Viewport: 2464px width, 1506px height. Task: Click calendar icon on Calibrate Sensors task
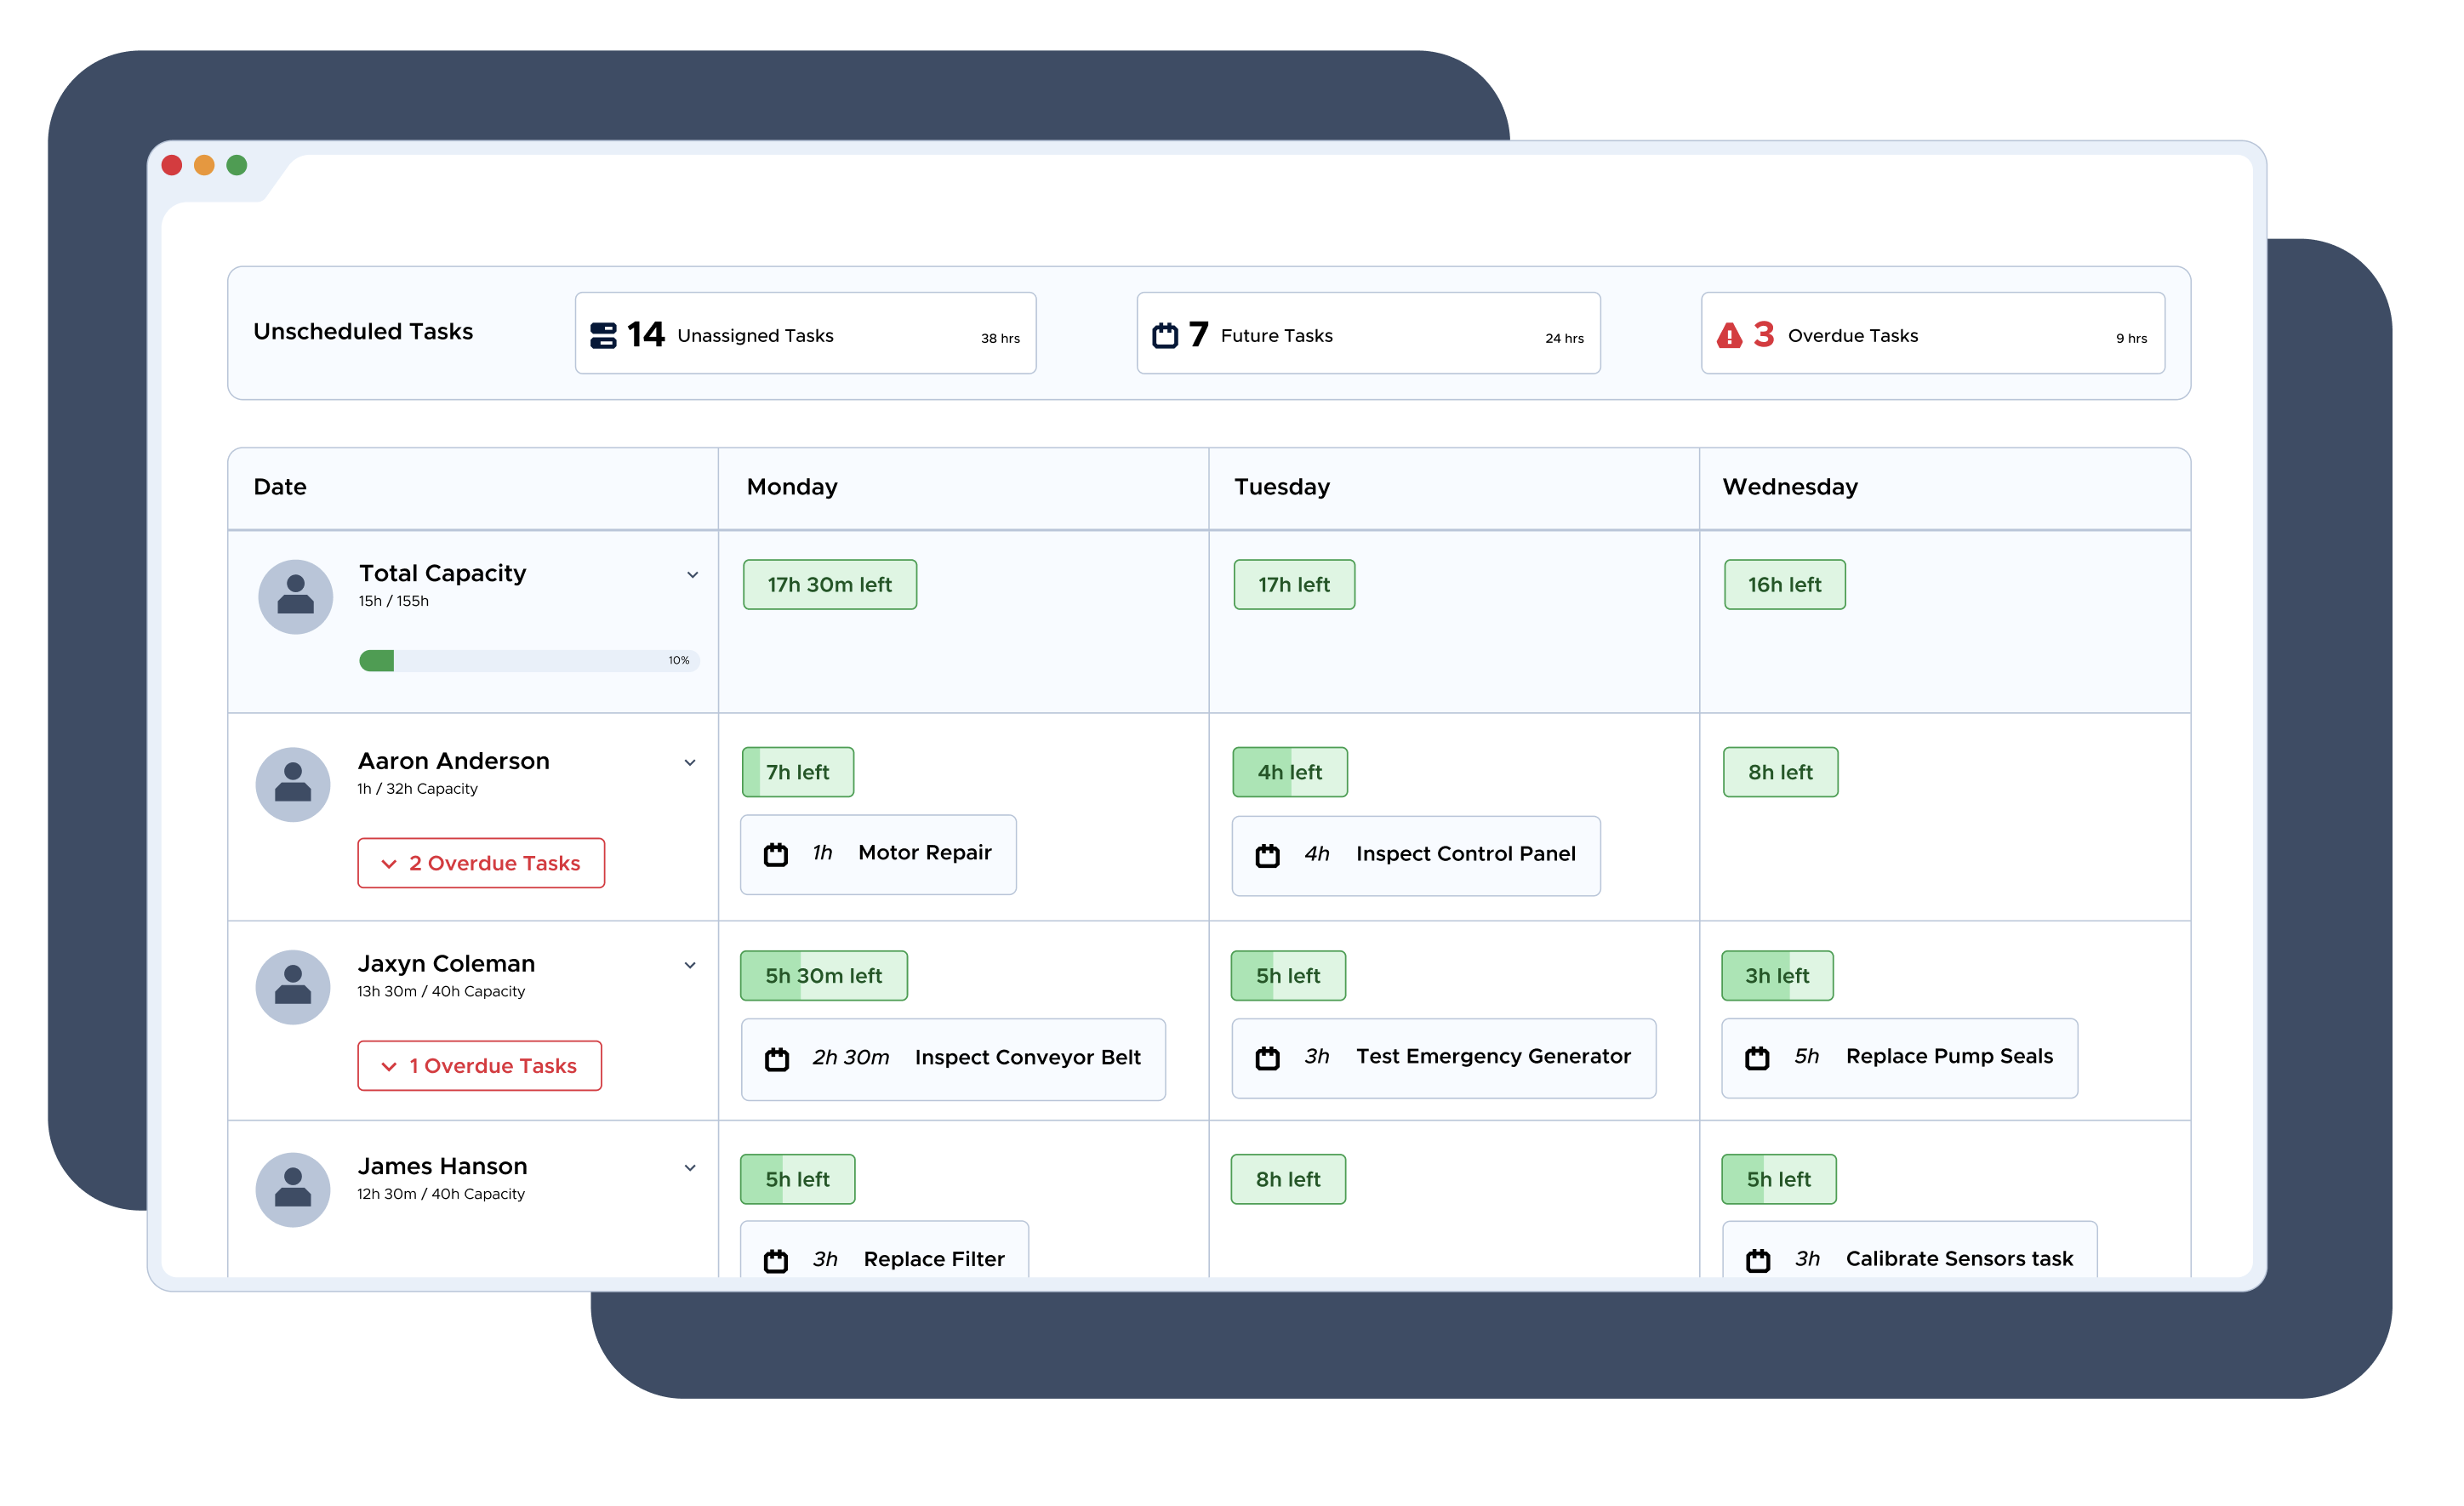click(1758, 1260)
